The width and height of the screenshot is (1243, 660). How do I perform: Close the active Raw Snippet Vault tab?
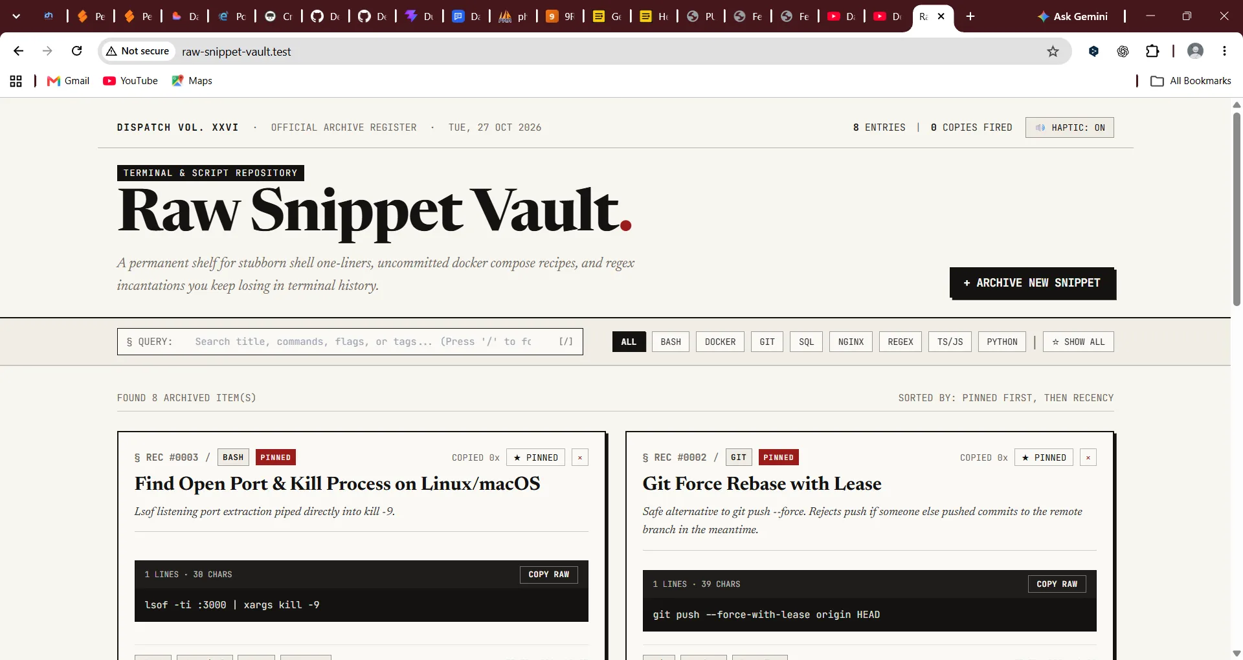941,16
